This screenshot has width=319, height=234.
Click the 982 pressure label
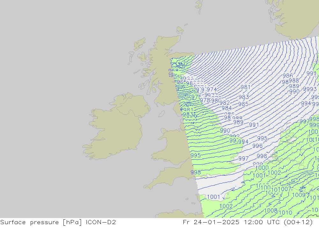[x=225, y=103]
